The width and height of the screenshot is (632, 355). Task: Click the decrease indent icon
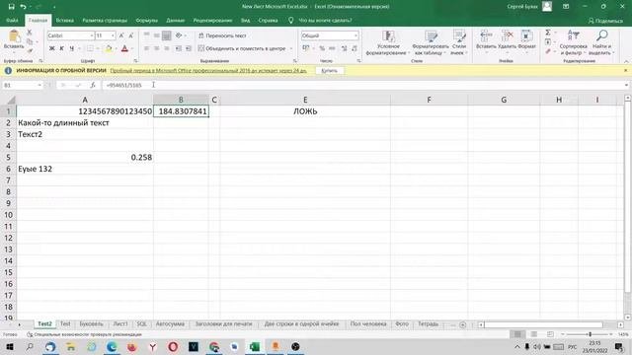pos(178,48)
